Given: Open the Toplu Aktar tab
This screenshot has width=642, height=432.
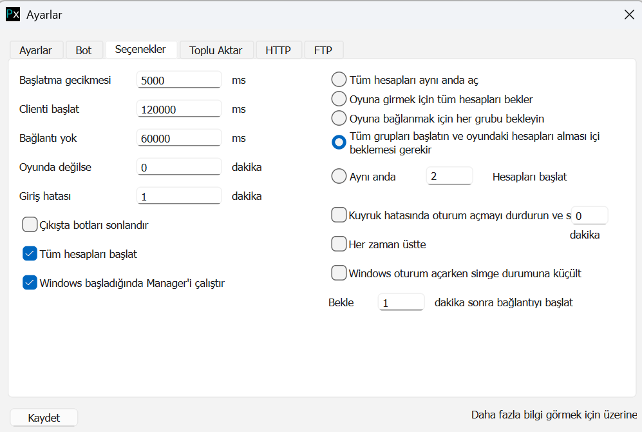Looking at the screenshot, I should (x=216, y=50).
